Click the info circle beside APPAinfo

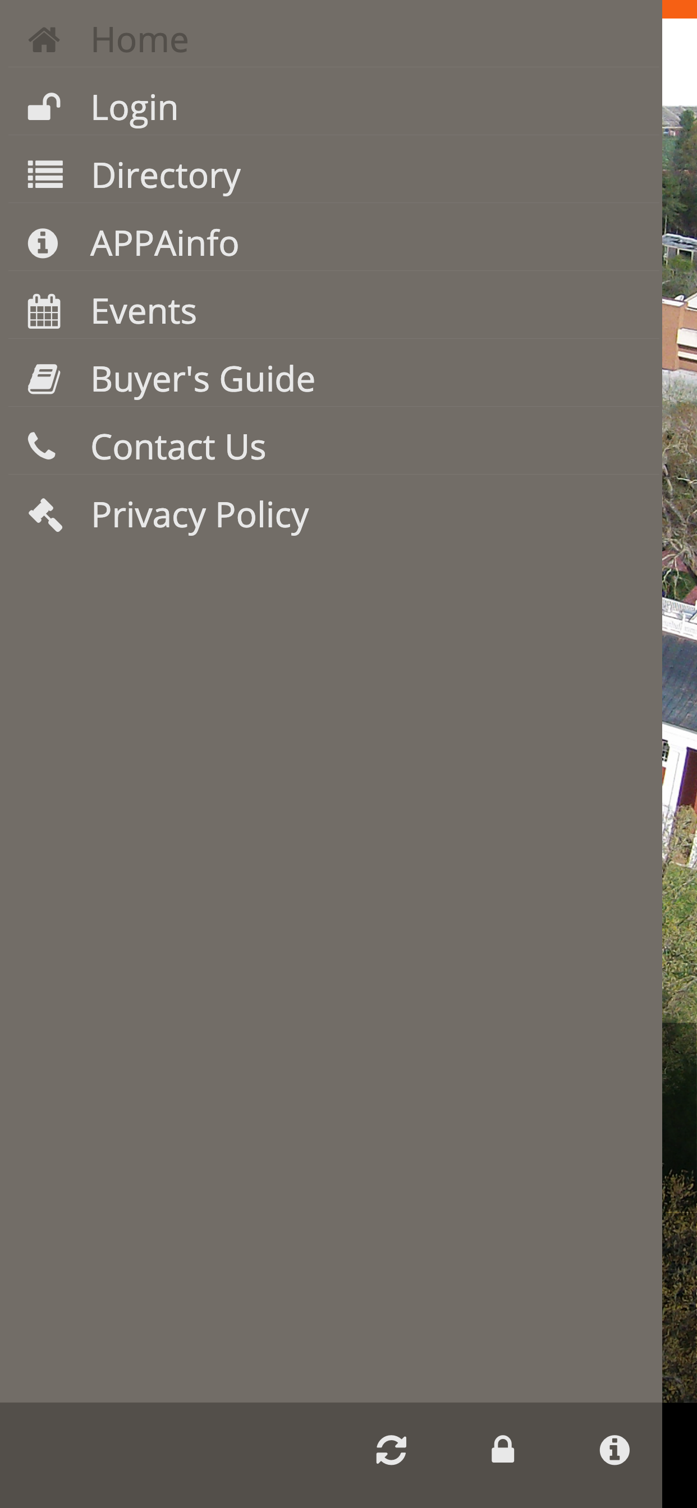[43, 243]
